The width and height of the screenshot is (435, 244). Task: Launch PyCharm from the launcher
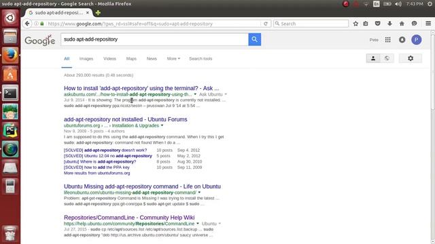pos(10,131)
